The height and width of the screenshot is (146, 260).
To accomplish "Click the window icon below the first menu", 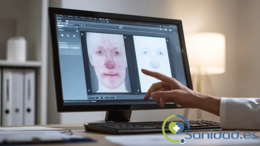I will coord(58,18).
